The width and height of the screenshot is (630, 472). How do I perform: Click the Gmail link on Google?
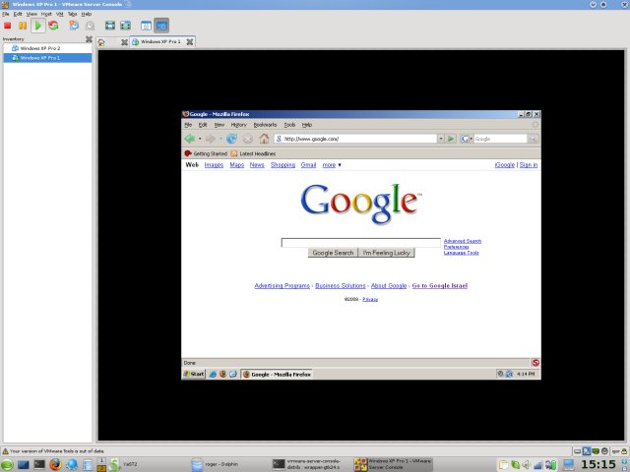tap(308, 165)
